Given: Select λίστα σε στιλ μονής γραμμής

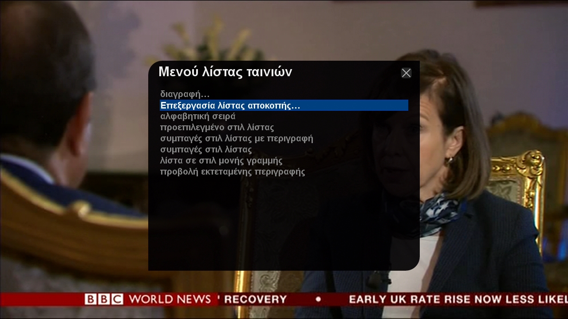Looking at the screenshot, I should pyautogui.click(x=284, y=161).
